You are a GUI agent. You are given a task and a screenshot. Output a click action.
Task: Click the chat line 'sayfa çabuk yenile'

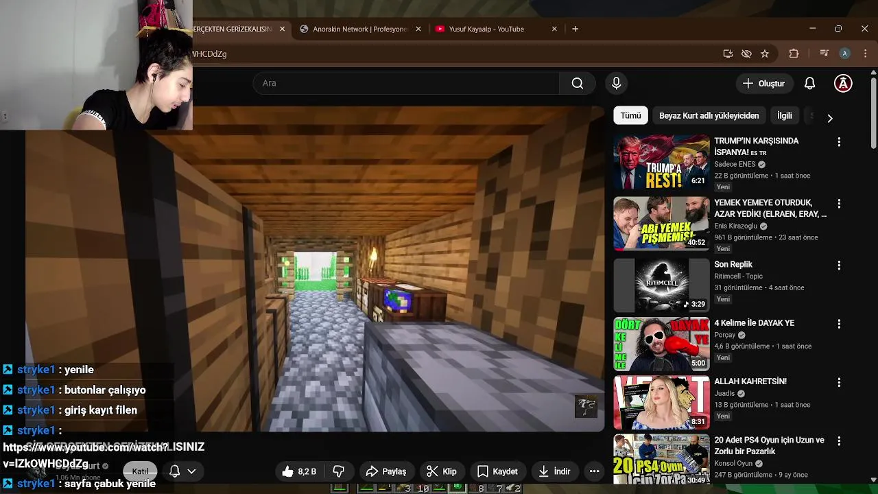79,484
